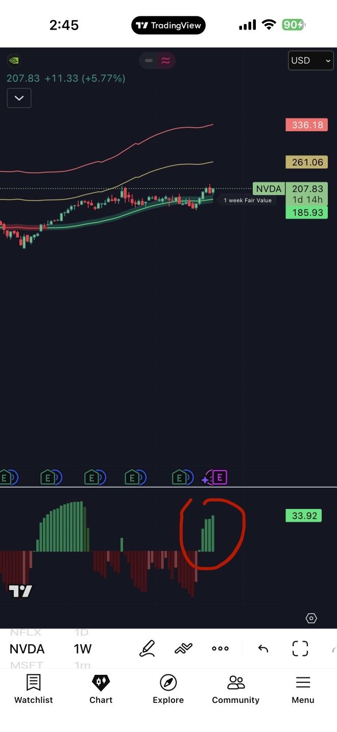The image size is (337, 732).
Task: Enter fullscreen chart mode
Action: [x=300, y=648]
